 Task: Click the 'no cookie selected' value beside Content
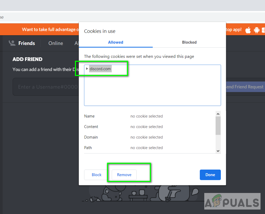pos(146,127)
